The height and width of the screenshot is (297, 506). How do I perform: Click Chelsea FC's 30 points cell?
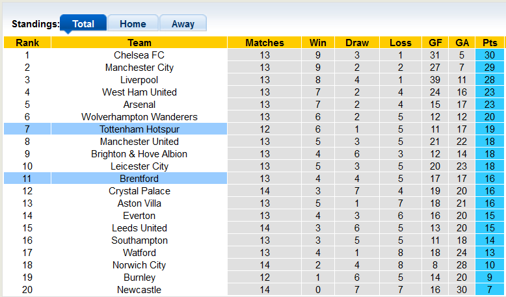490,55
